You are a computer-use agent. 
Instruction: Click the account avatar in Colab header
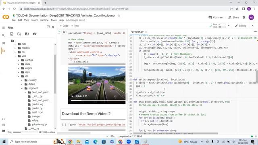pos(251,17)
